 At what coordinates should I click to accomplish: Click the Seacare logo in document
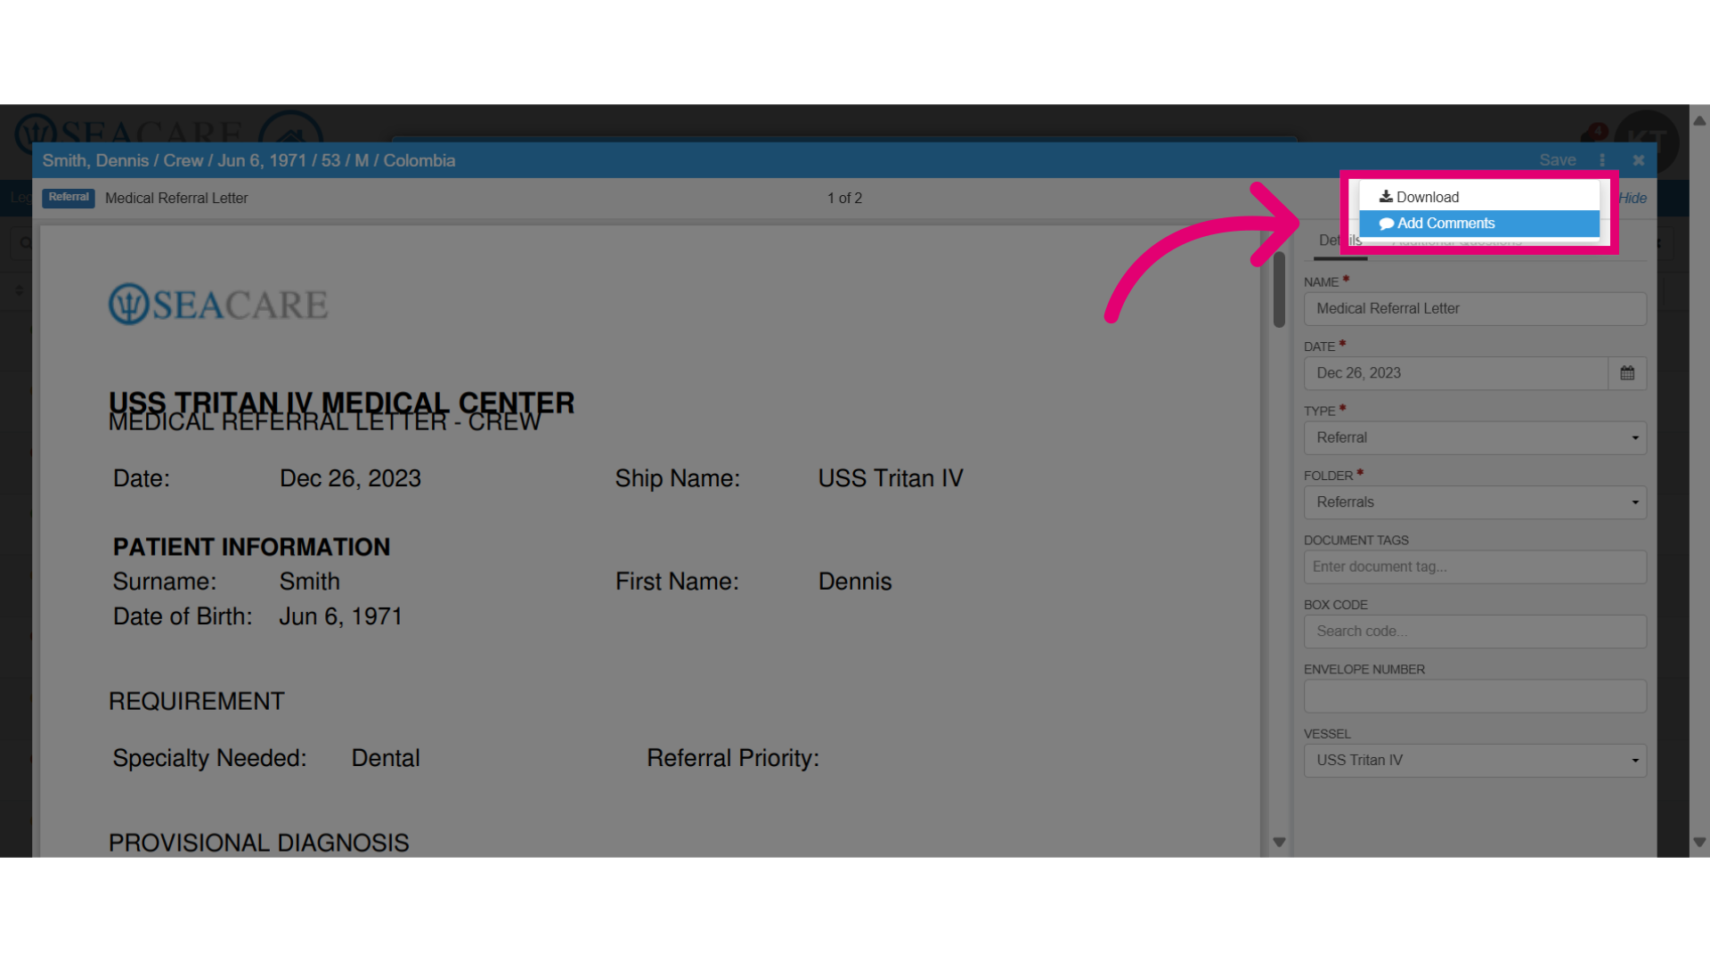click(x=218, y=305)
